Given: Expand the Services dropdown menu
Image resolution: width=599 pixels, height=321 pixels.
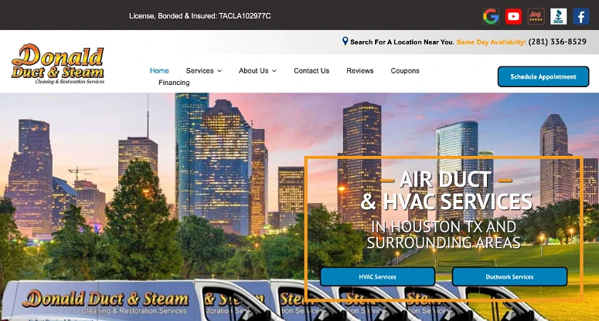Looking at the screenshot, I should coord(203,71).
